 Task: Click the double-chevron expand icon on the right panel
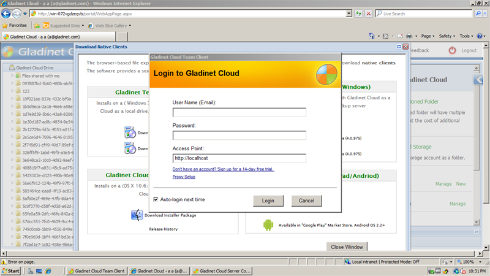point(477,232)
